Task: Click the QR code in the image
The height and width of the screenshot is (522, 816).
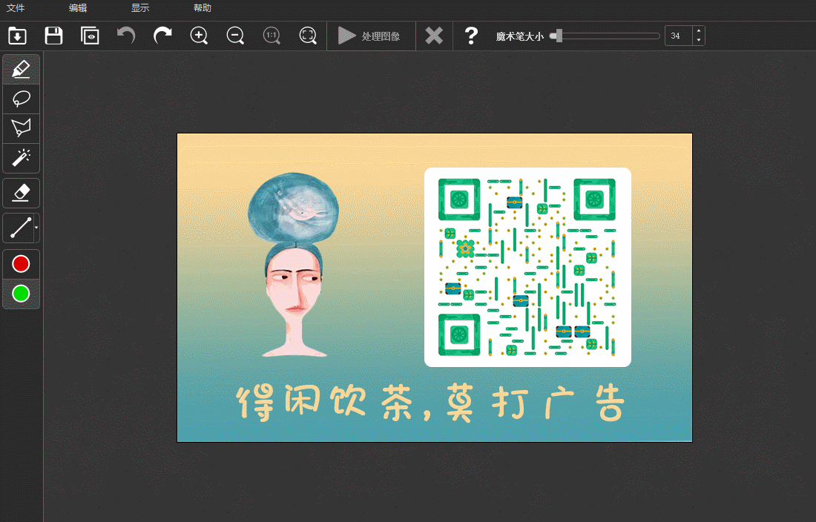Action: (527, 267)
